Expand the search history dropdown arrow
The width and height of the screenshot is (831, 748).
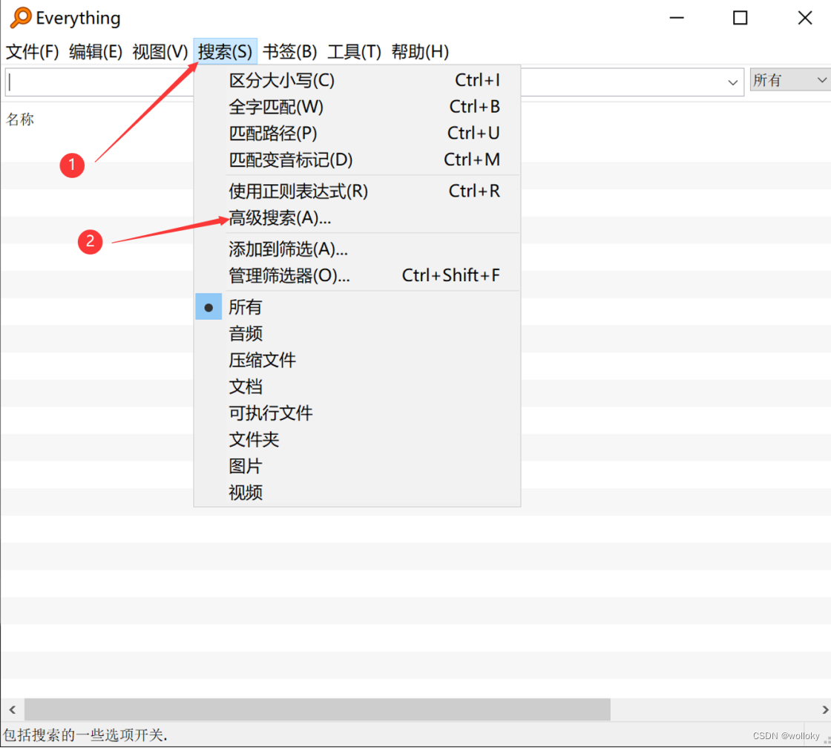(x=732, y=82)
